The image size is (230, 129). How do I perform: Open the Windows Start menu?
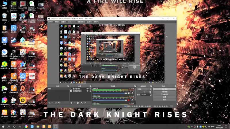coord(3,126)
